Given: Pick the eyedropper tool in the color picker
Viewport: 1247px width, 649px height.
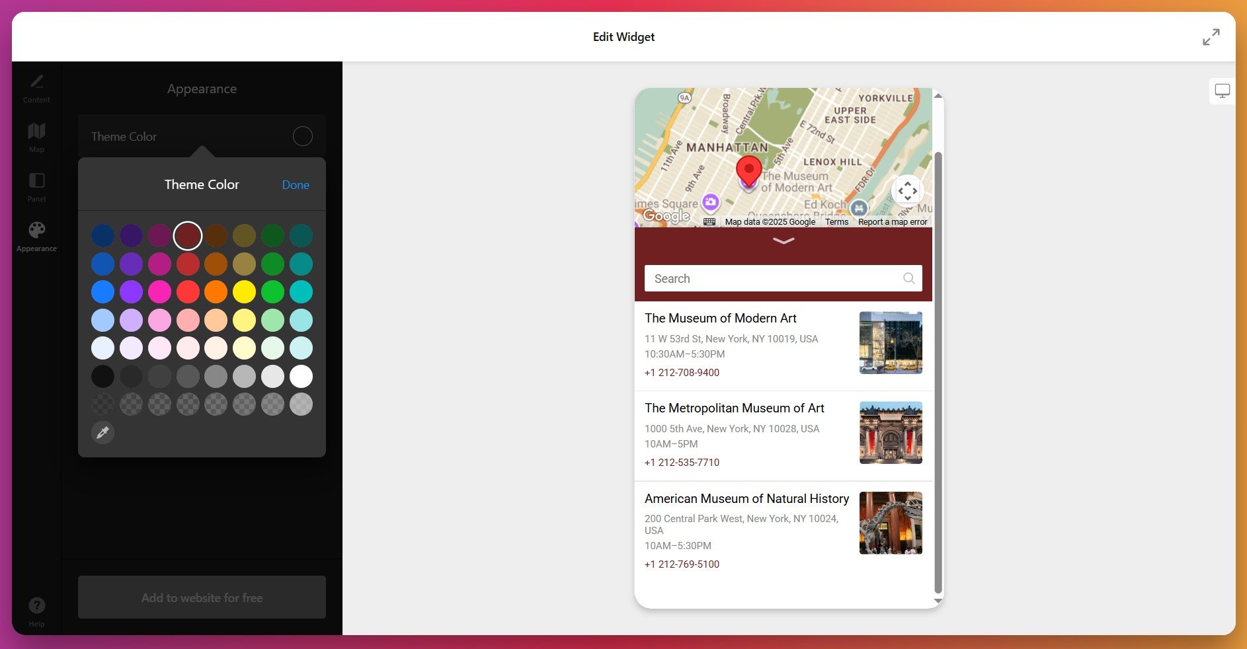Looking at the screenshot, I should click(x=102, y=432).
